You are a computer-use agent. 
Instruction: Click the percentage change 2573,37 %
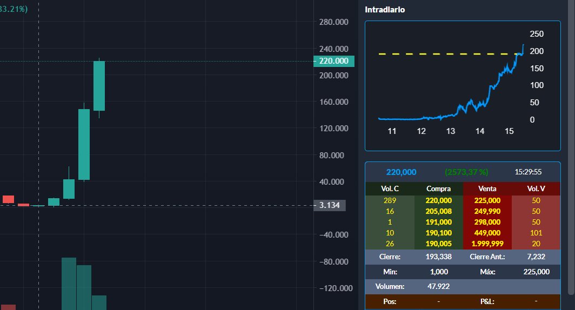pos(466,172)
